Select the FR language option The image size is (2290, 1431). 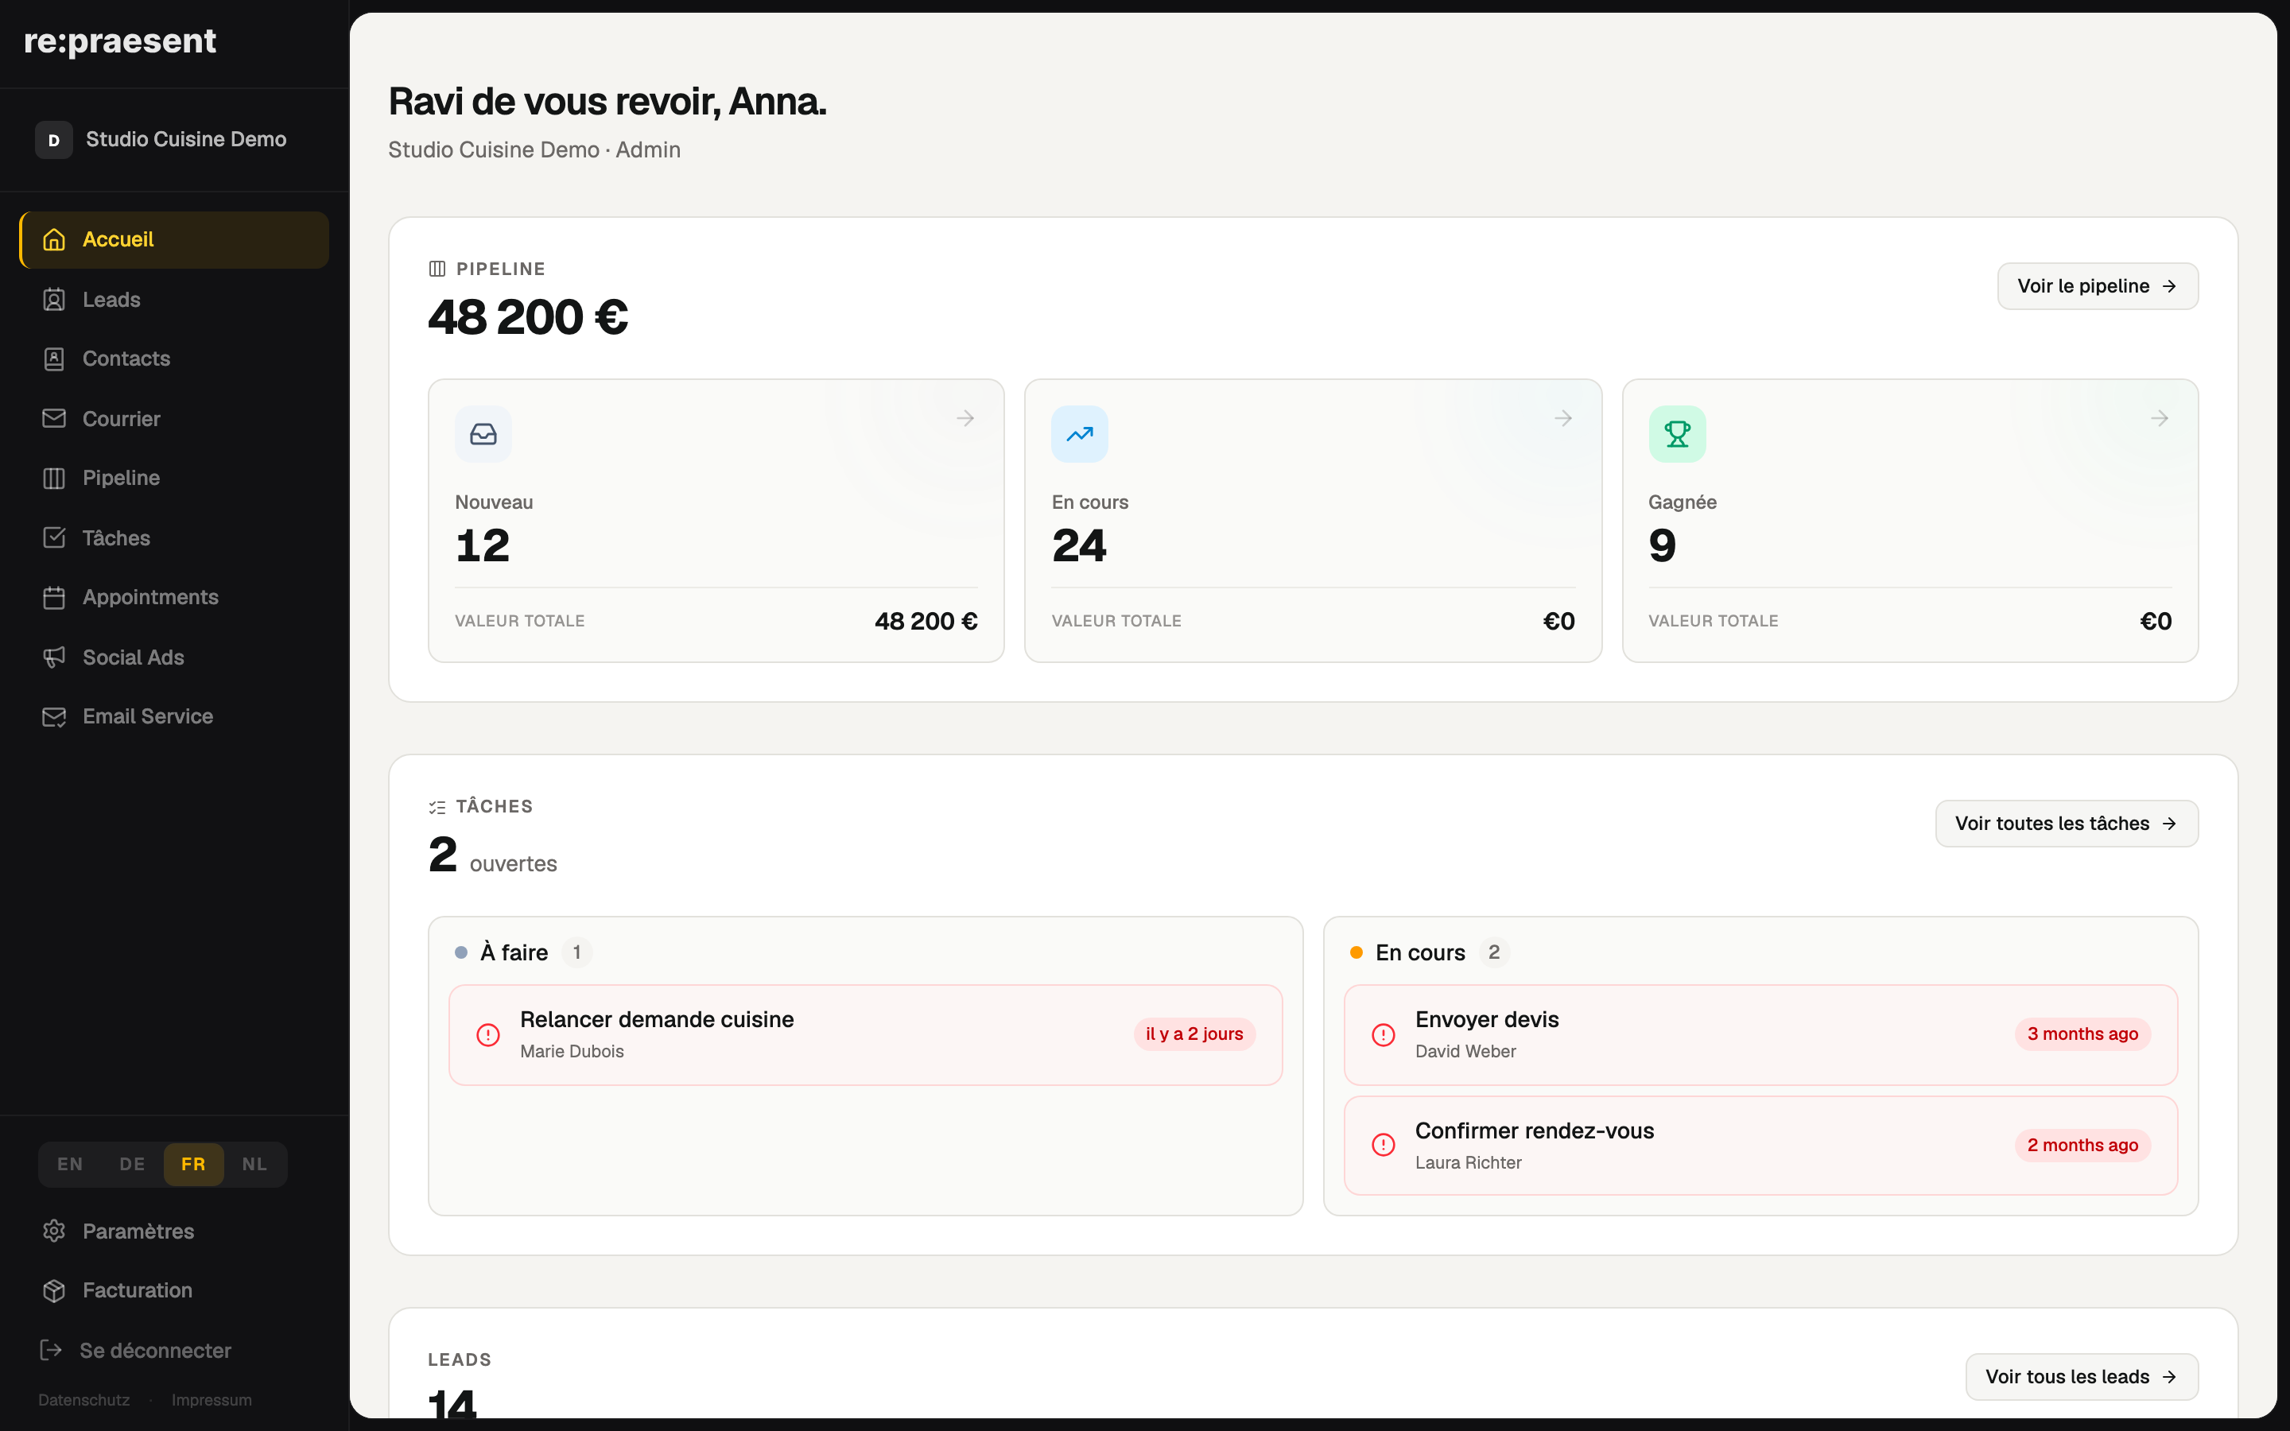point(193,1164)
